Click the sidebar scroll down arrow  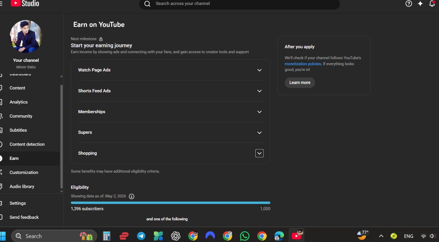click(61, 192)
